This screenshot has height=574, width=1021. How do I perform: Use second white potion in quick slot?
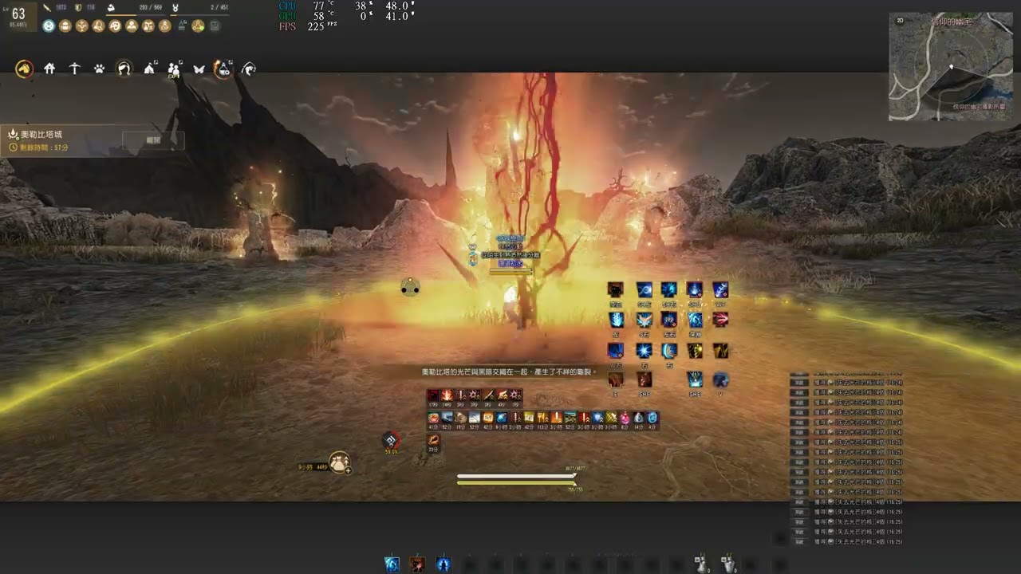[x=728, y=564]
